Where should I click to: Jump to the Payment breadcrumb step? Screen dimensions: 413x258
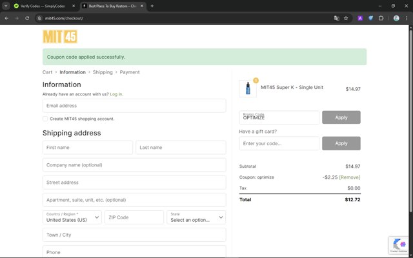point(130,72)
